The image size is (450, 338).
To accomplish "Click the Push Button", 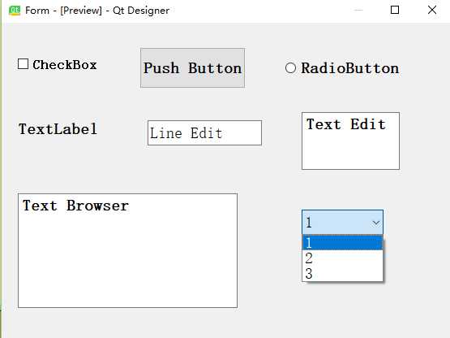I will pos(193,68).
